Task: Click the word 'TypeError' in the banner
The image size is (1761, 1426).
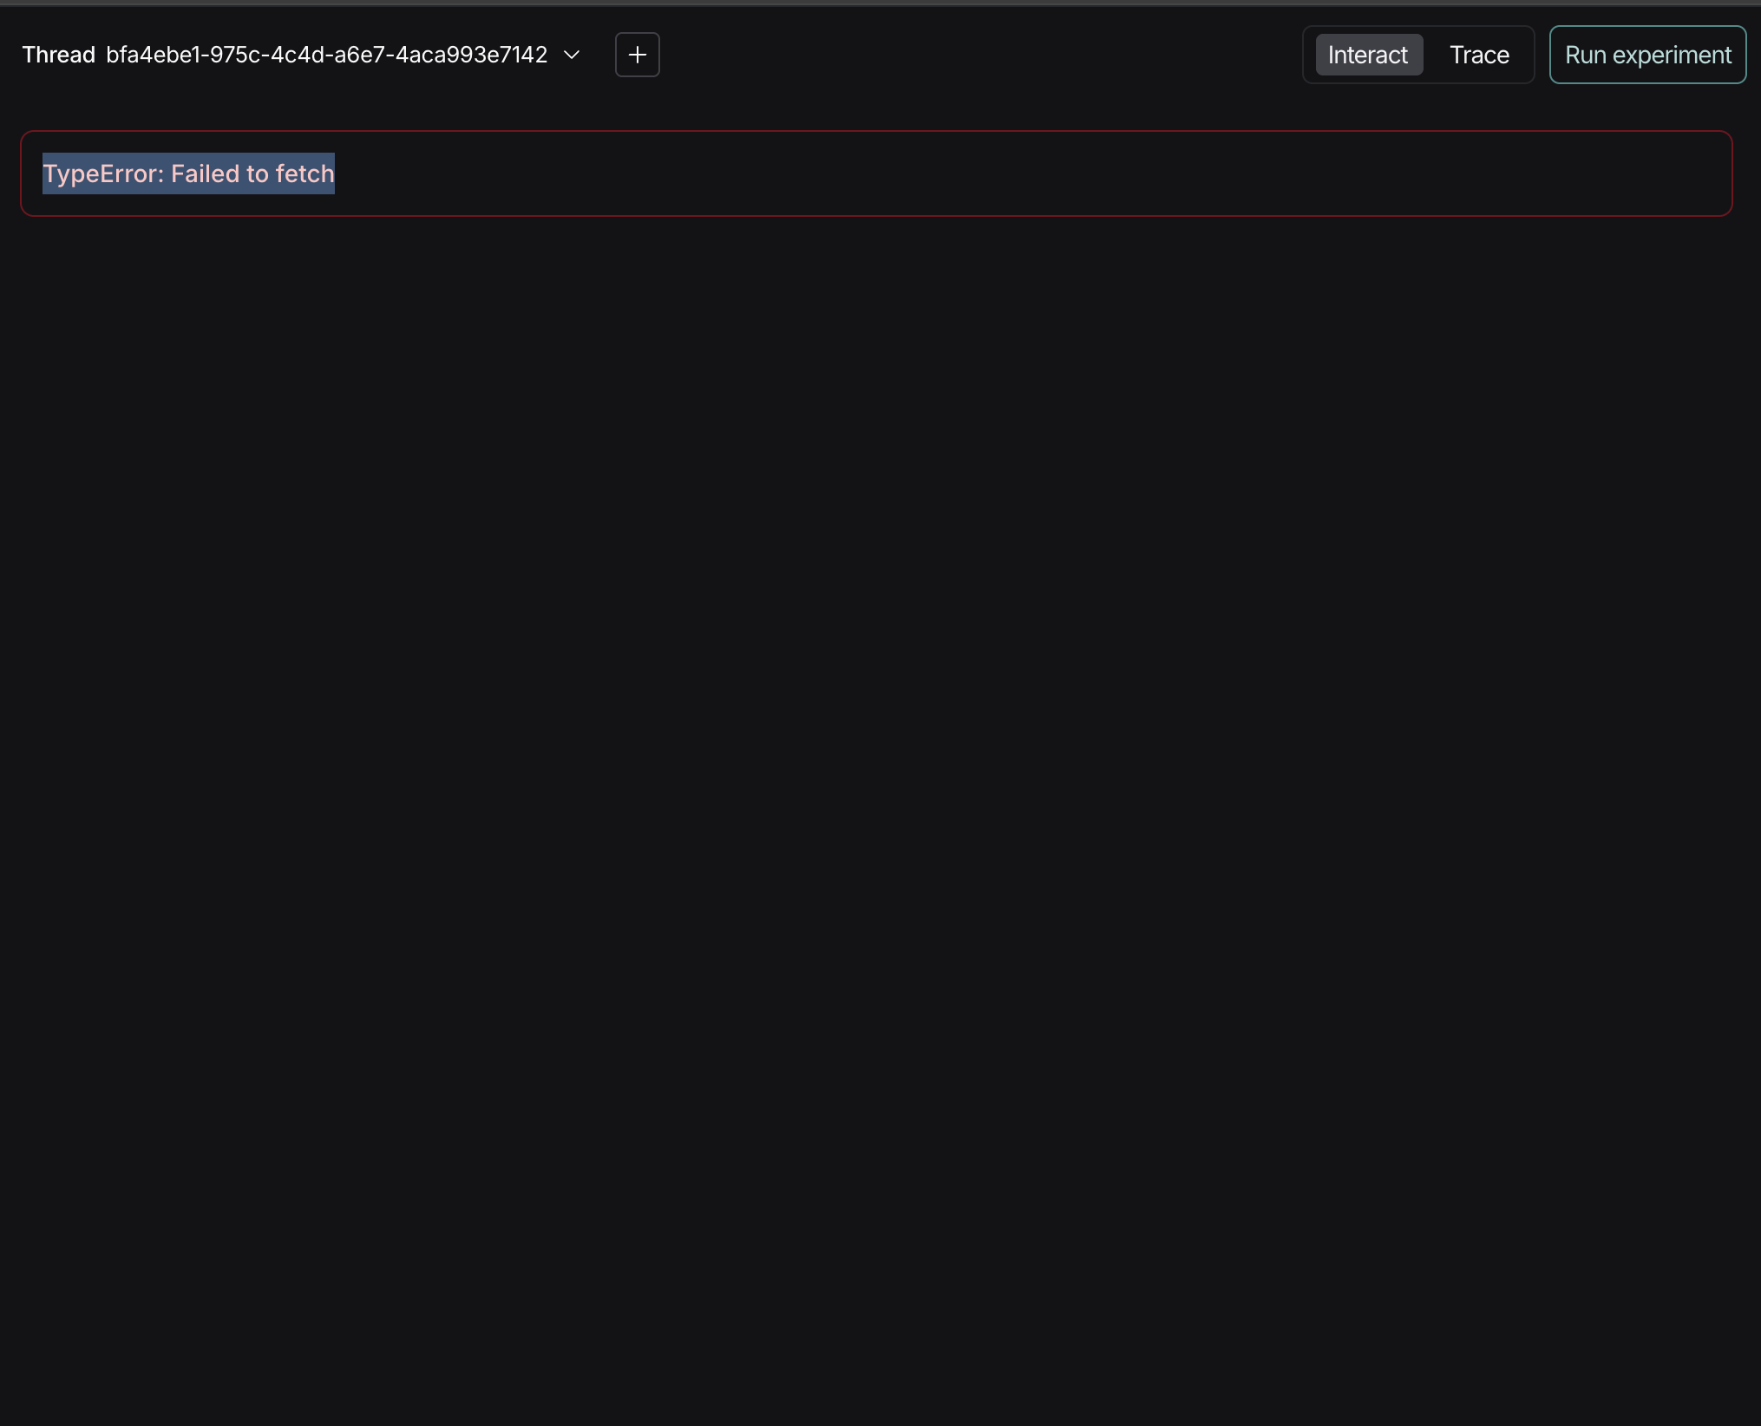Action: tap(100, 173)
